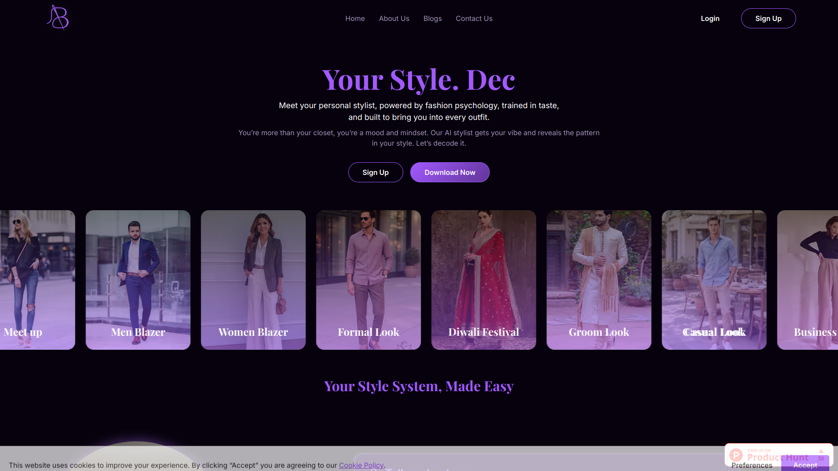Click Sign Up in the top navigation

(768, 18)
